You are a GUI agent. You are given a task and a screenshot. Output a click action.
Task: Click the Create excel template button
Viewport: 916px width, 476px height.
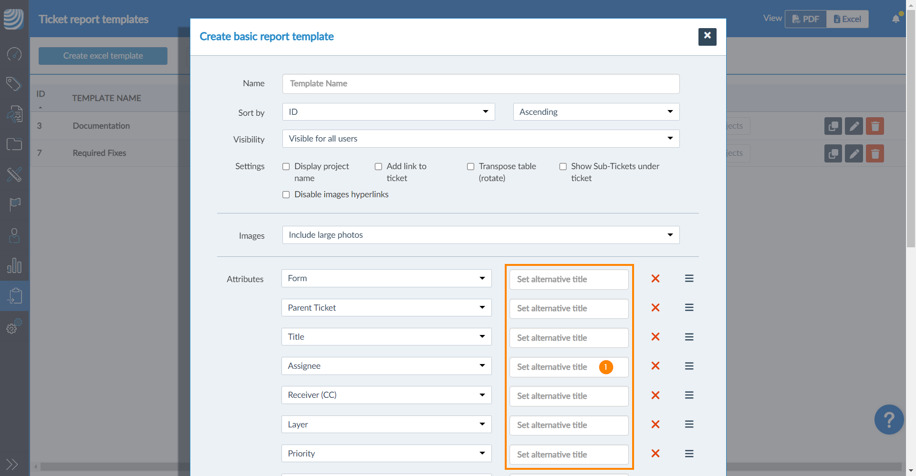103,56
